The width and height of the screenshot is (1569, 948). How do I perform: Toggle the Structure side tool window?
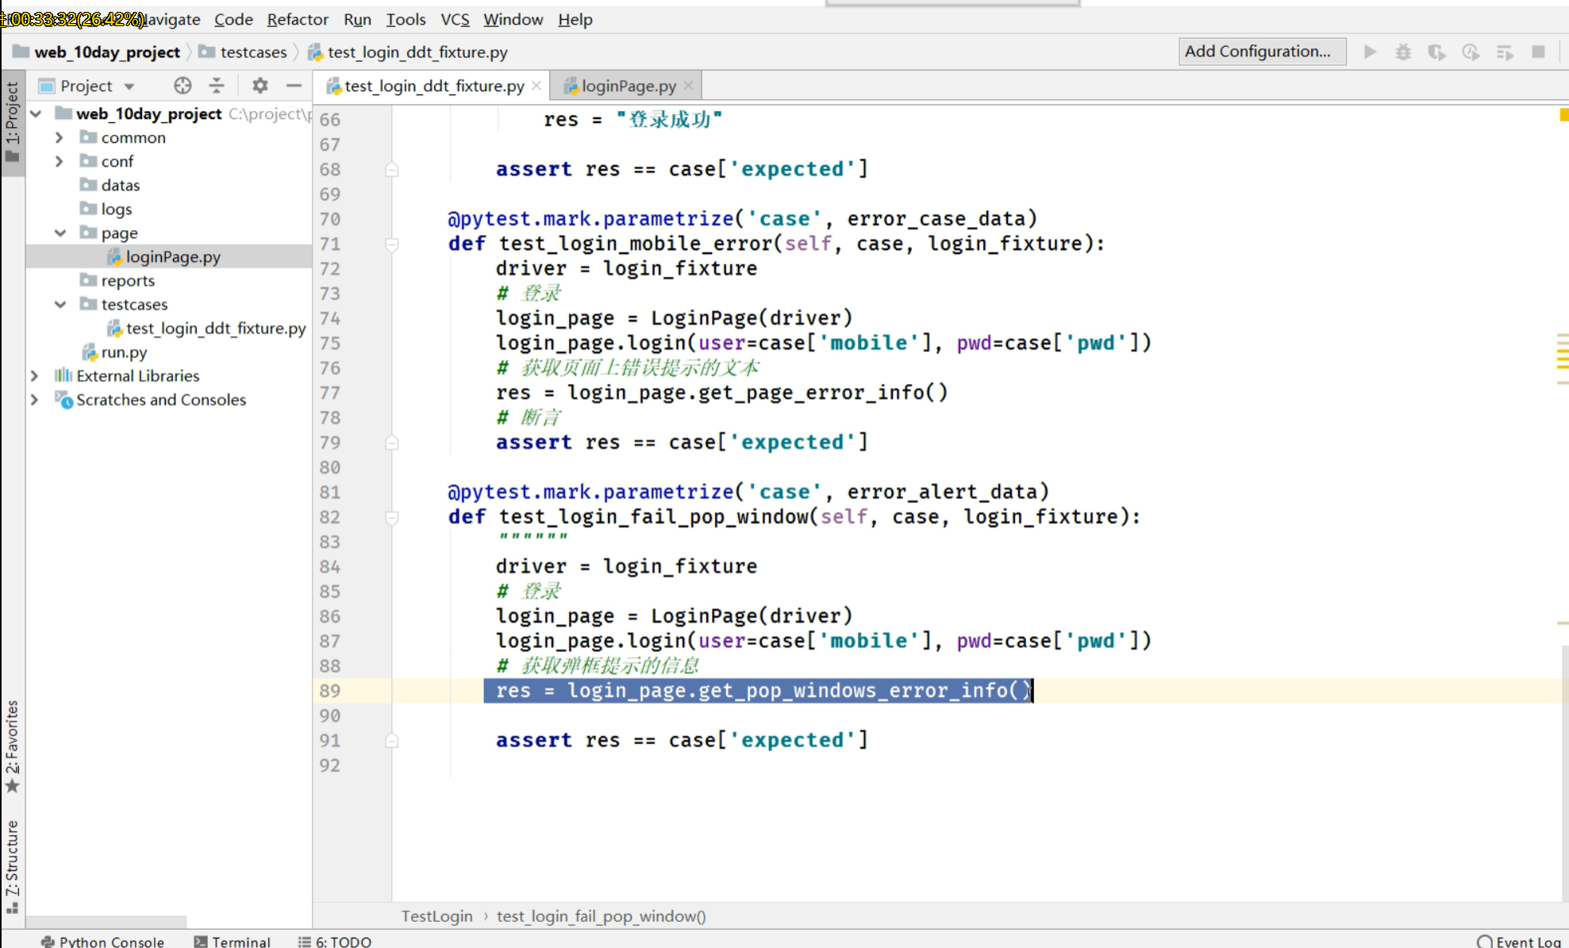12,865
